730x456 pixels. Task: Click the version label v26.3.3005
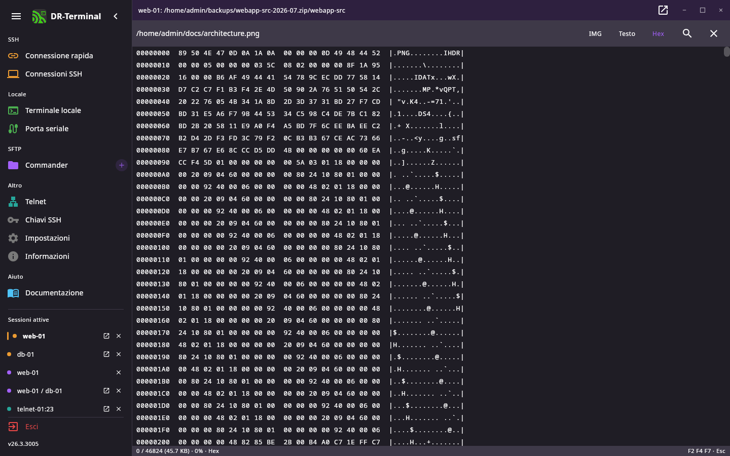click(x=23, y=444)
